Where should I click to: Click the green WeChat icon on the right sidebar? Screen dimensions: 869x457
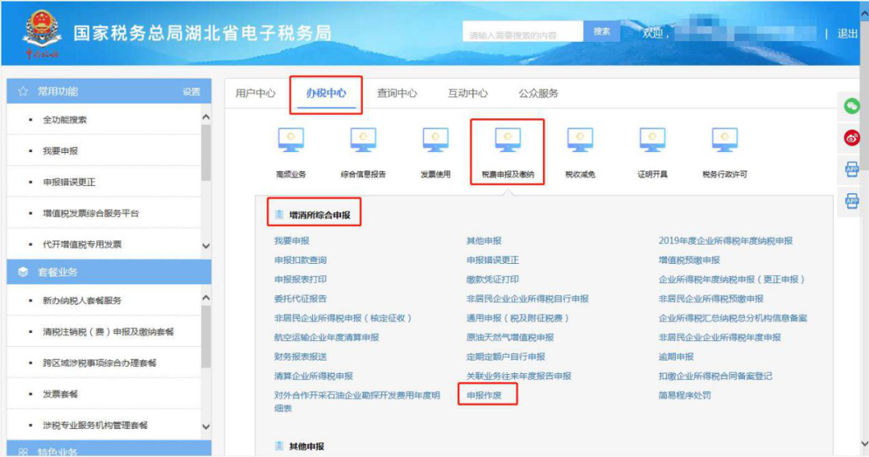point(852,105)
